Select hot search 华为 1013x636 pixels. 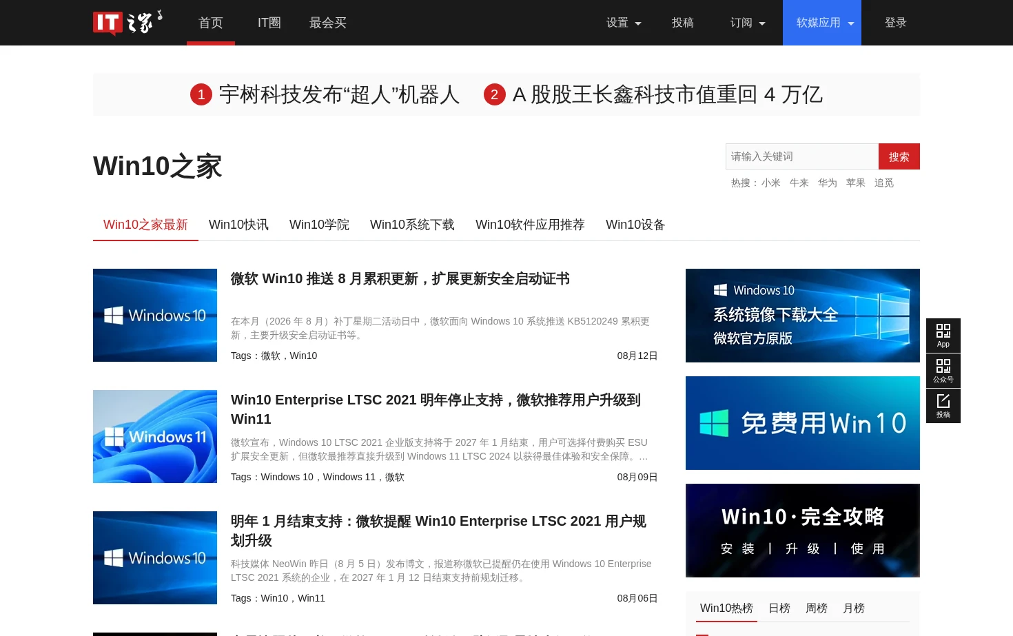[828, 183]
